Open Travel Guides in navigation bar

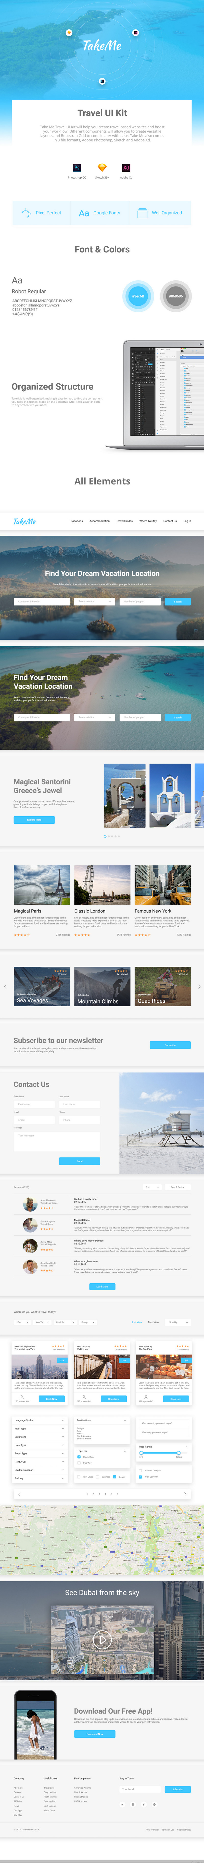[124, 521]
